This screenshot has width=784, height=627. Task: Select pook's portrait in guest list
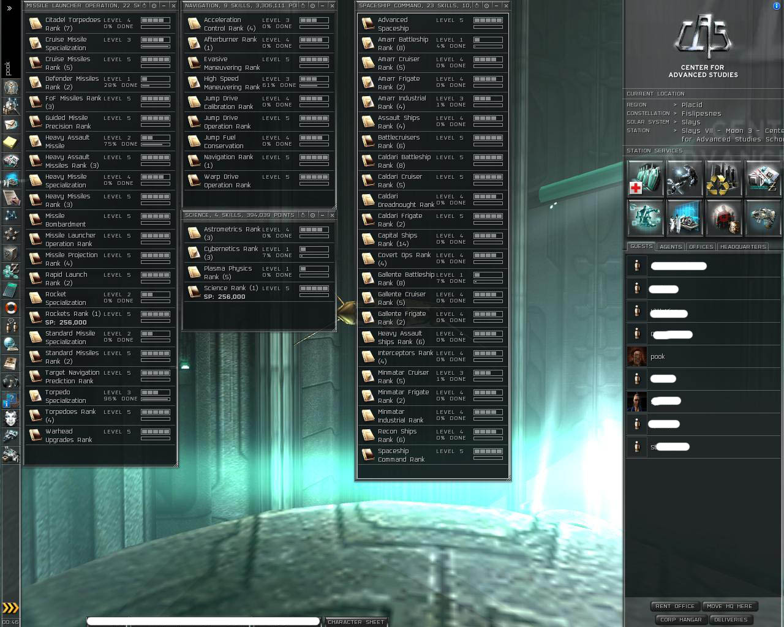pyautogui.click(x=637, y=356)
